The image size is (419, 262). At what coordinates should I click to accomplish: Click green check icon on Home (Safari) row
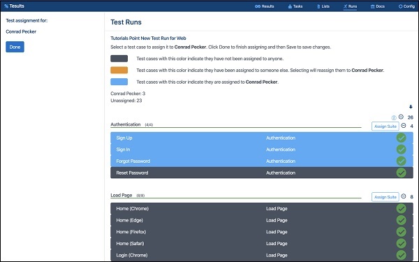pos(401,244)
